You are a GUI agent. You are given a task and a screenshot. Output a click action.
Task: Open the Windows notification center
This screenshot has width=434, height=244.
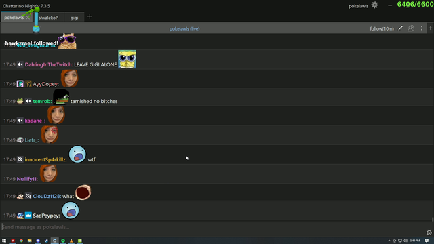pyautogui.click(x=427, y=241)
